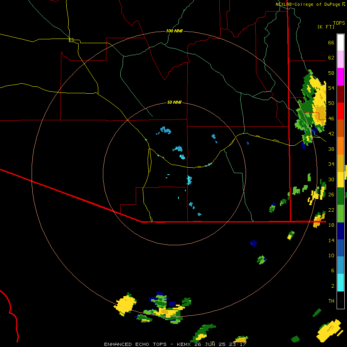
Task: Click the 26 JUN 25 23:17 timestamp
Action: click(x=220, y=344)
